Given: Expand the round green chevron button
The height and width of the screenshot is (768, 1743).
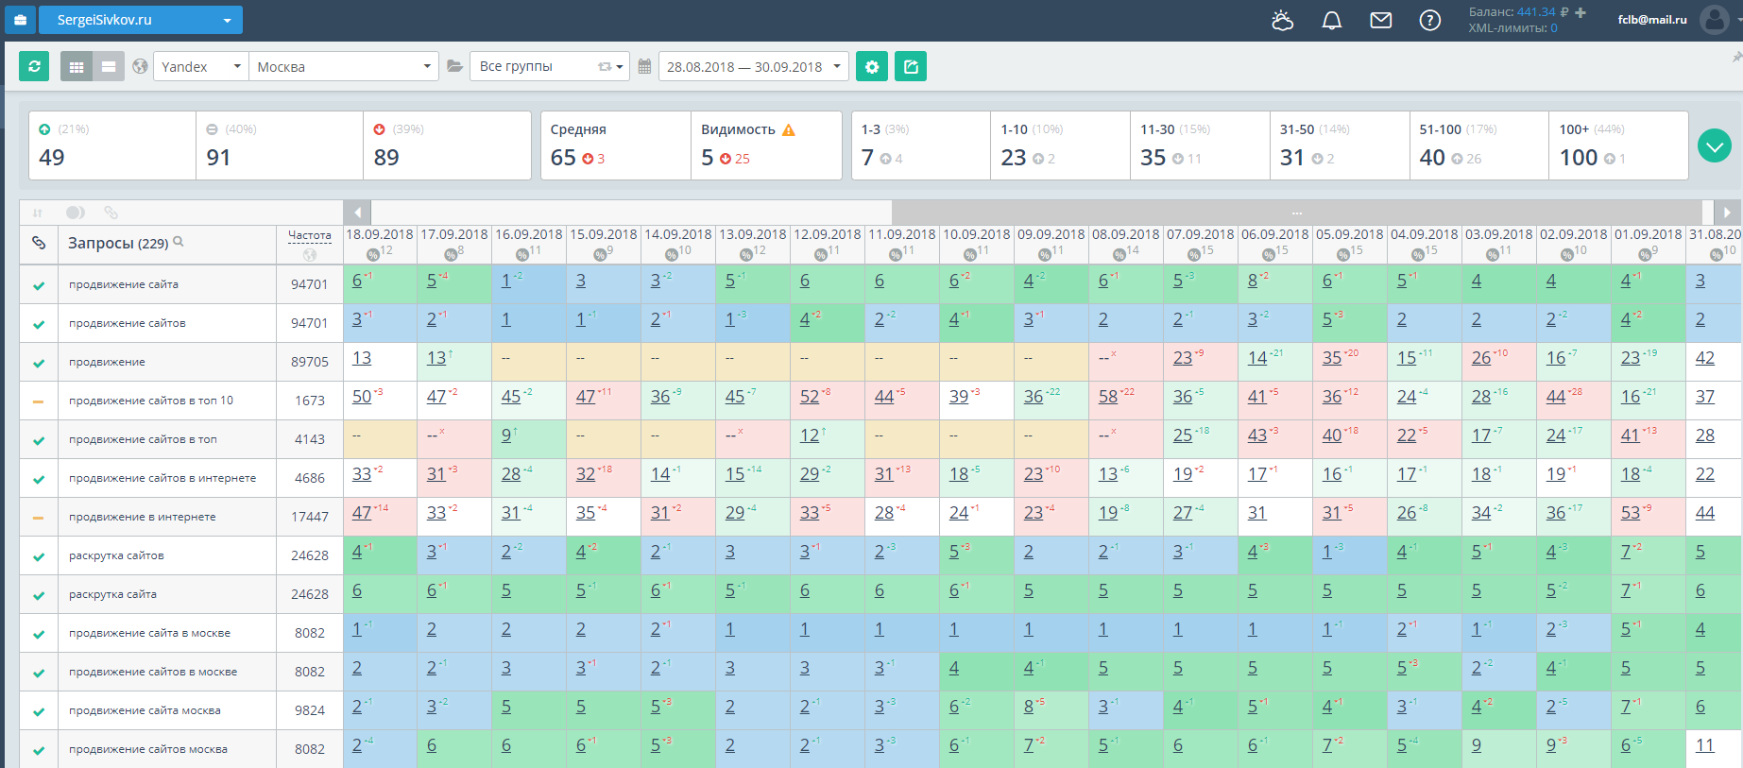Looking at the screenshot, I should pyautogui.click(x=1715, y=145).
